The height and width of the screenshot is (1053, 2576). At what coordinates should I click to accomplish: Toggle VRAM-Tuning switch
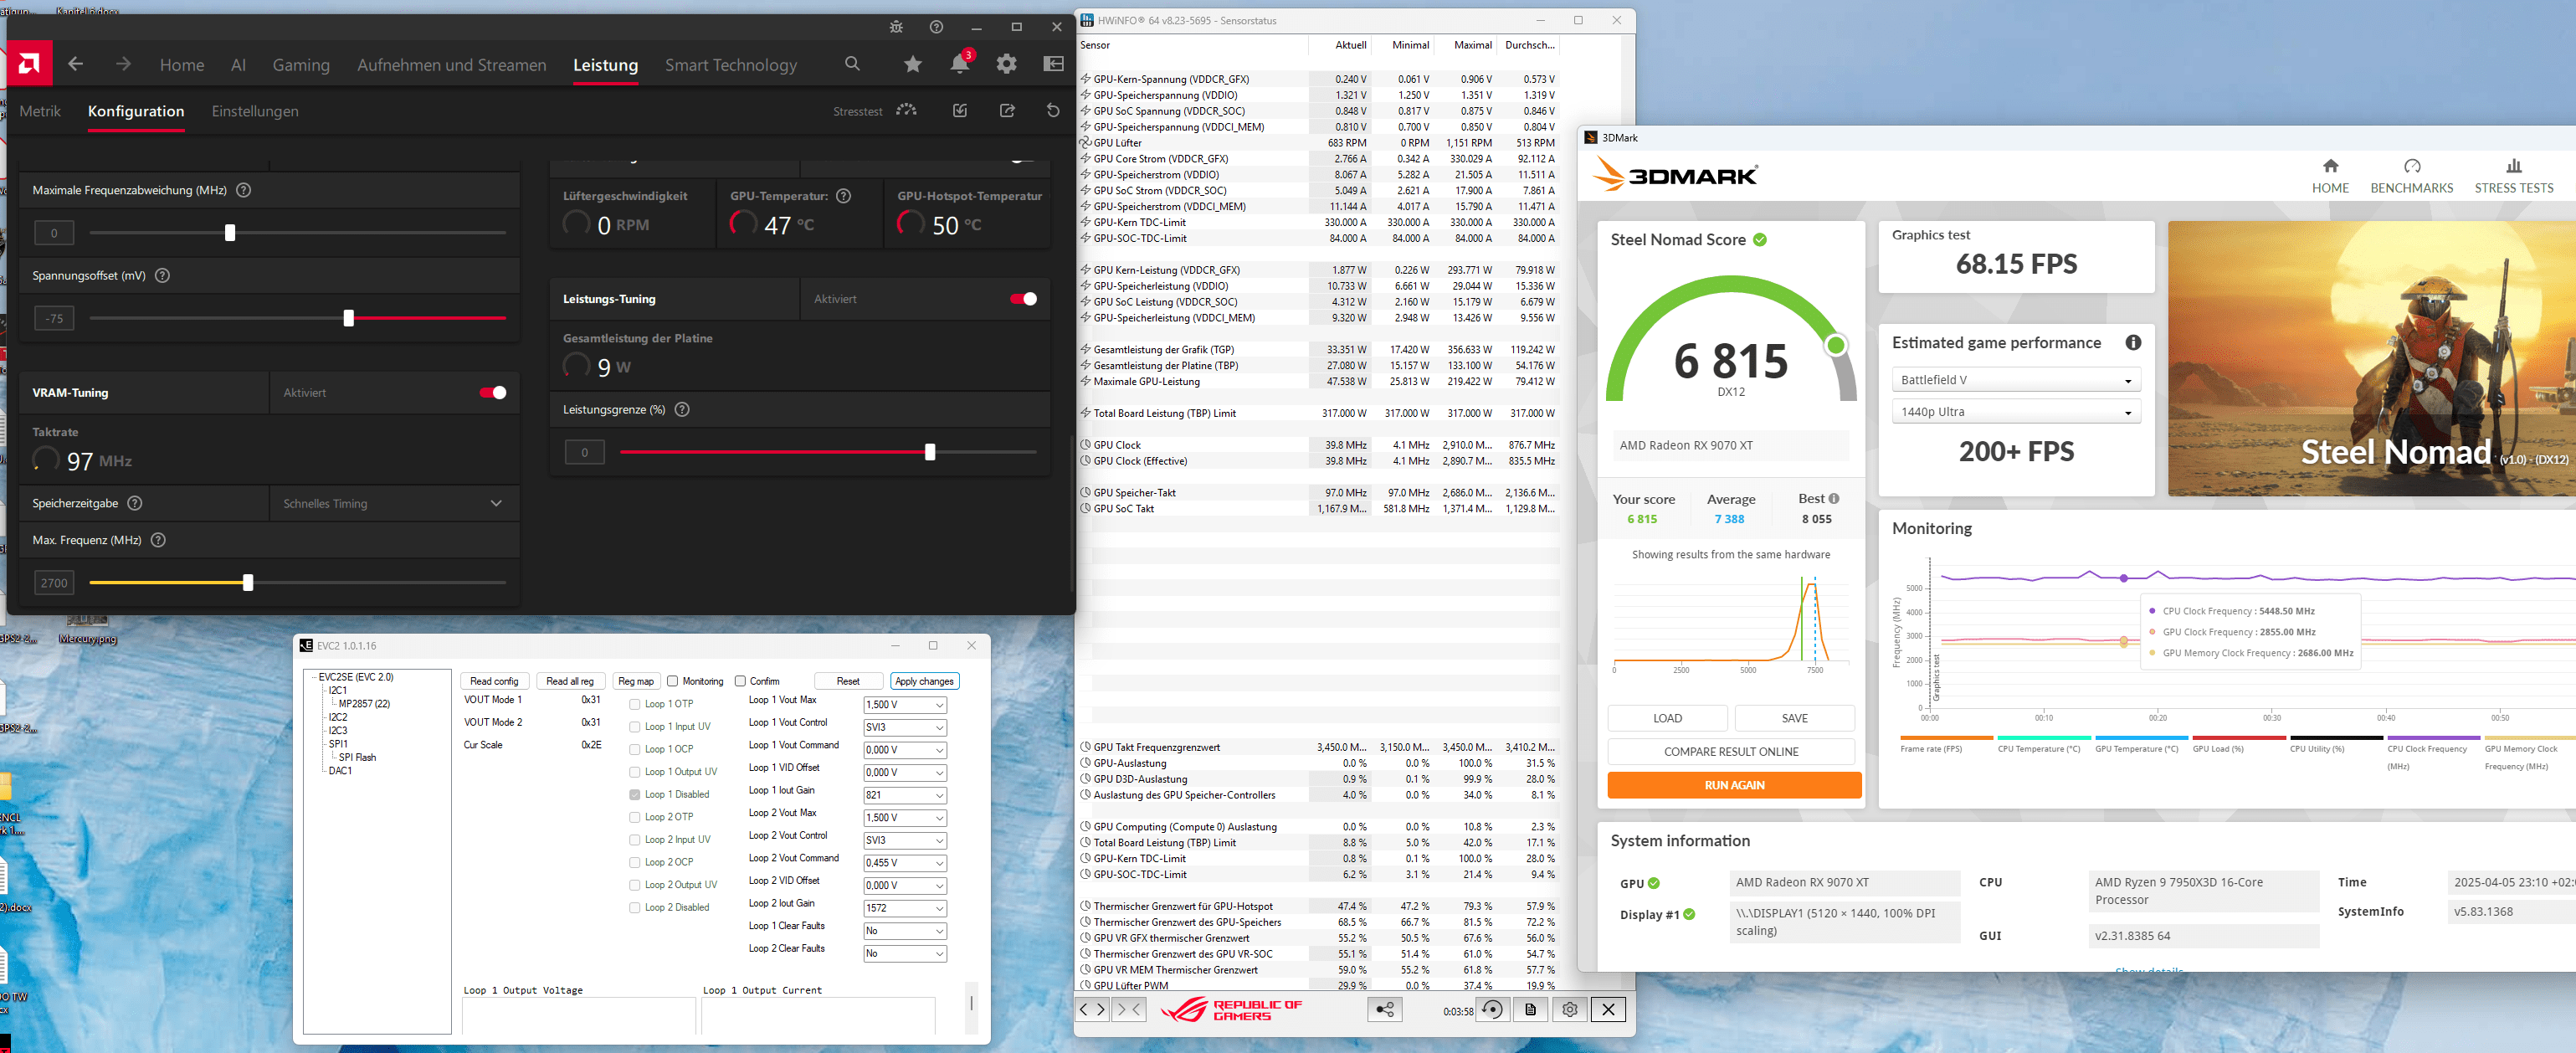(493, 392)
